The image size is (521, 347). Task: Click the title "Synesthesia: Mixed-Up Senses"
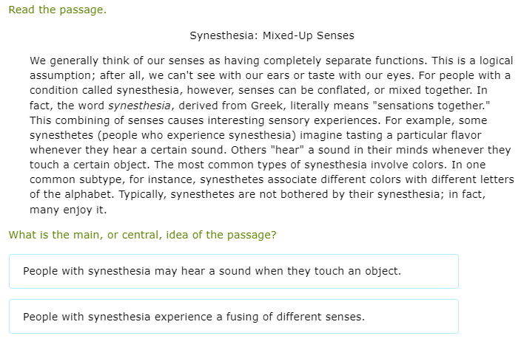click(x=272, y=35)
